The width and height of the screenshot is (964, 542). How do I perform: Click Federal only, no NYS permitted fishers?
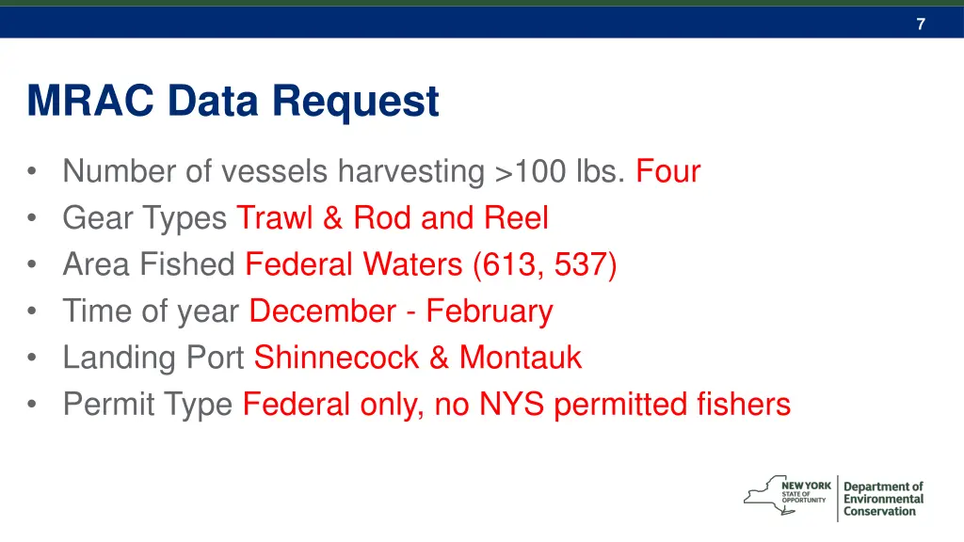(517, 405)
